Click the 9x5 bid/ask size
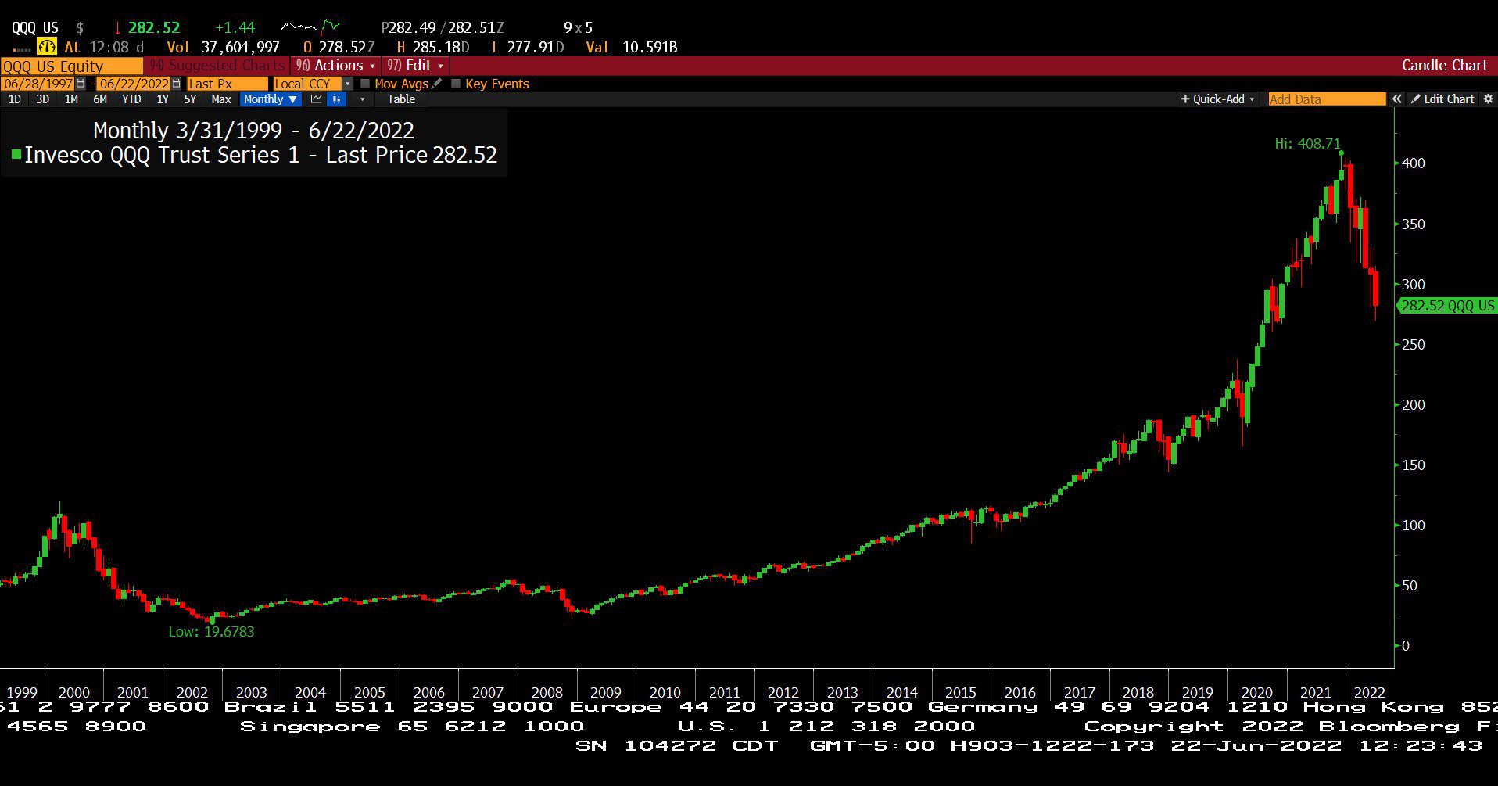The width and height of the screenshot is (1498, 786). tap(578, 27)
